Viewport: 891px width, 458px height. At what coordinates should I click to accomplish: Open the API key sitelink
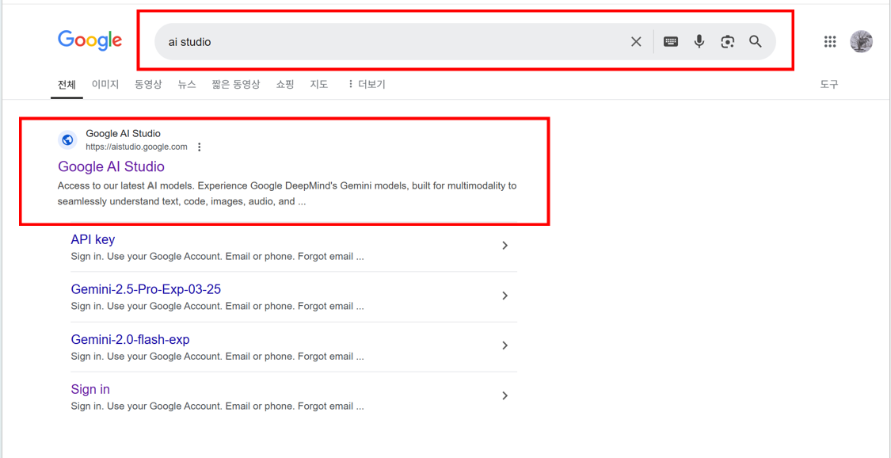93,240
